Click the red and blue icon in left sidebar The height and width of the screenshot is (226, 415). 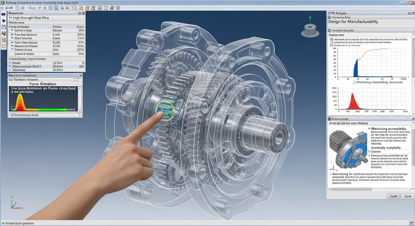tap(4, 33)
